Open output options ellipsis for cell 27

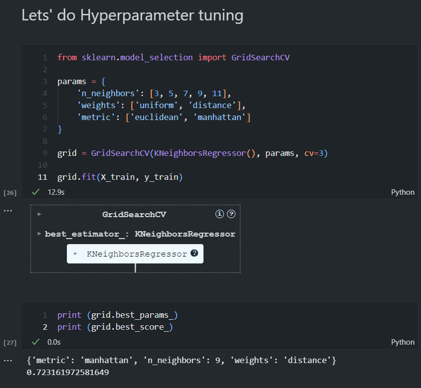(x=8, y=361)
